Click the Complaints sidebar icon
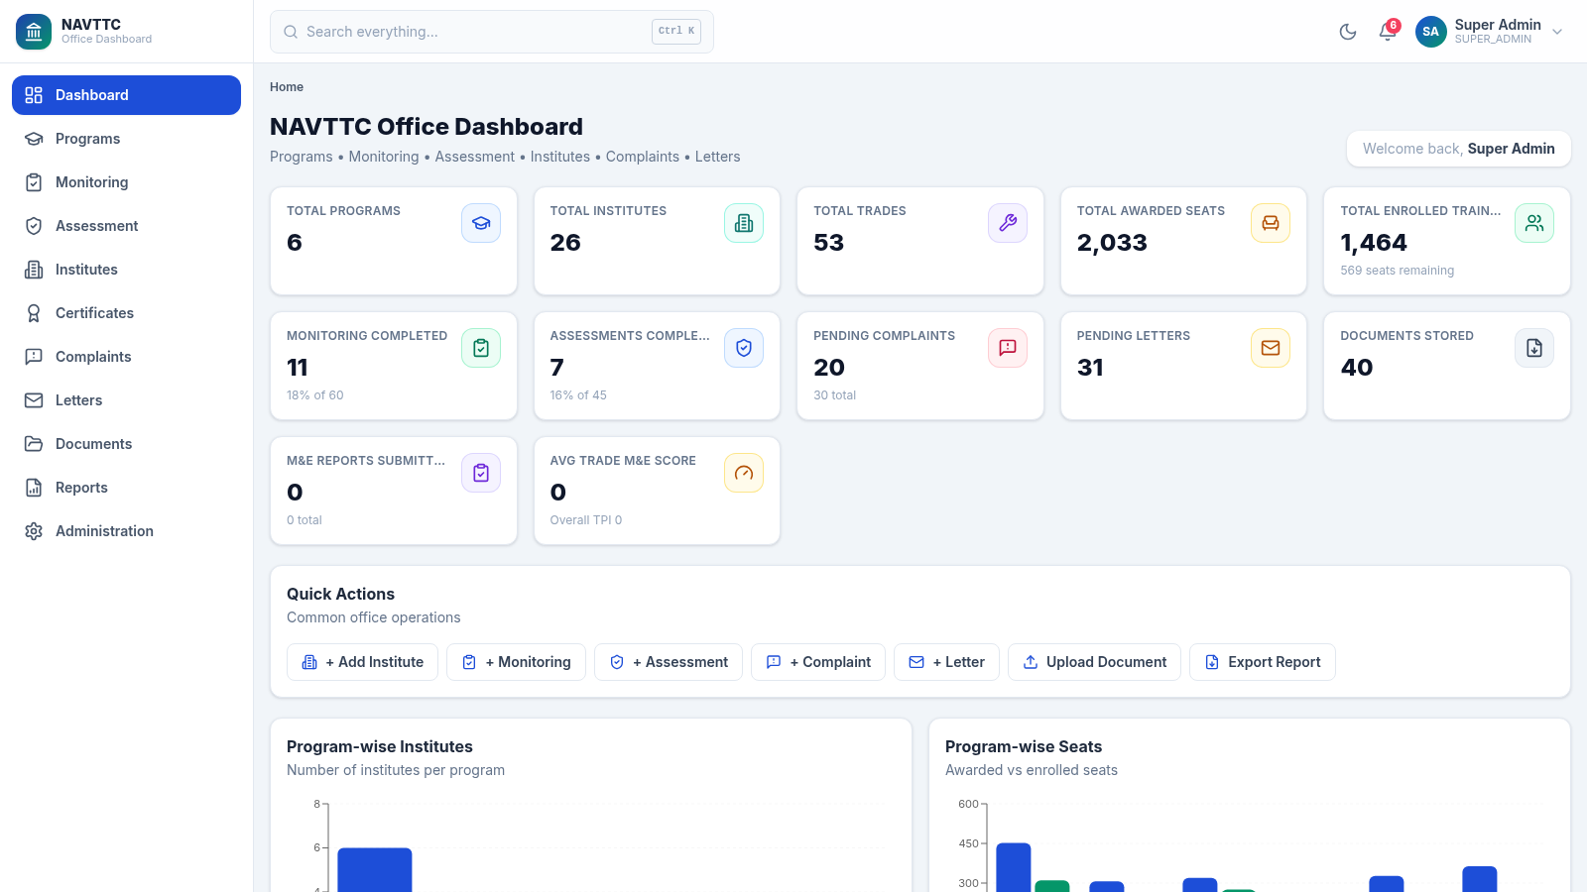This screenshot has height=892, width=1587. pyautogui.click(x=34, y=357)
